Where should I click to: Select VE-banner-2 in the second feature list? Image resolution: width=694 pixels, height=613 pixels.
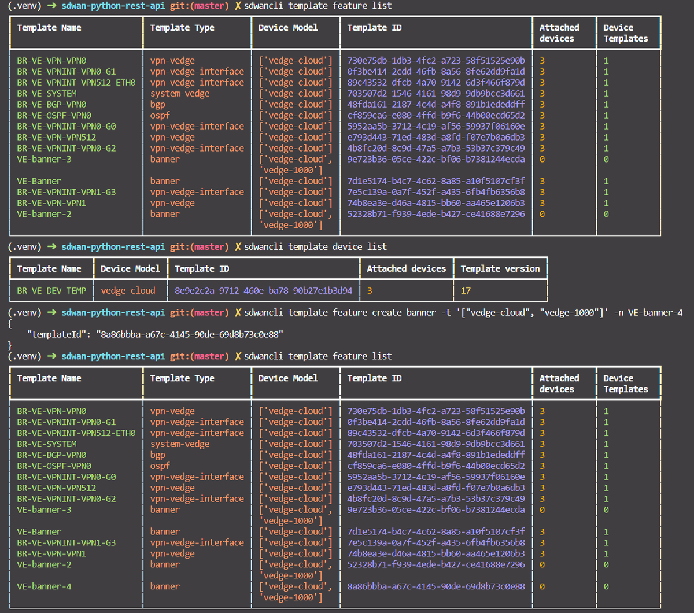click(45, 564)
